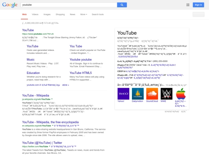Click the en.wikipedia.org/wiki/YouTube green URL
This screenshot has width=209, height=156.
pyautogui.click(x=36, y=126)
